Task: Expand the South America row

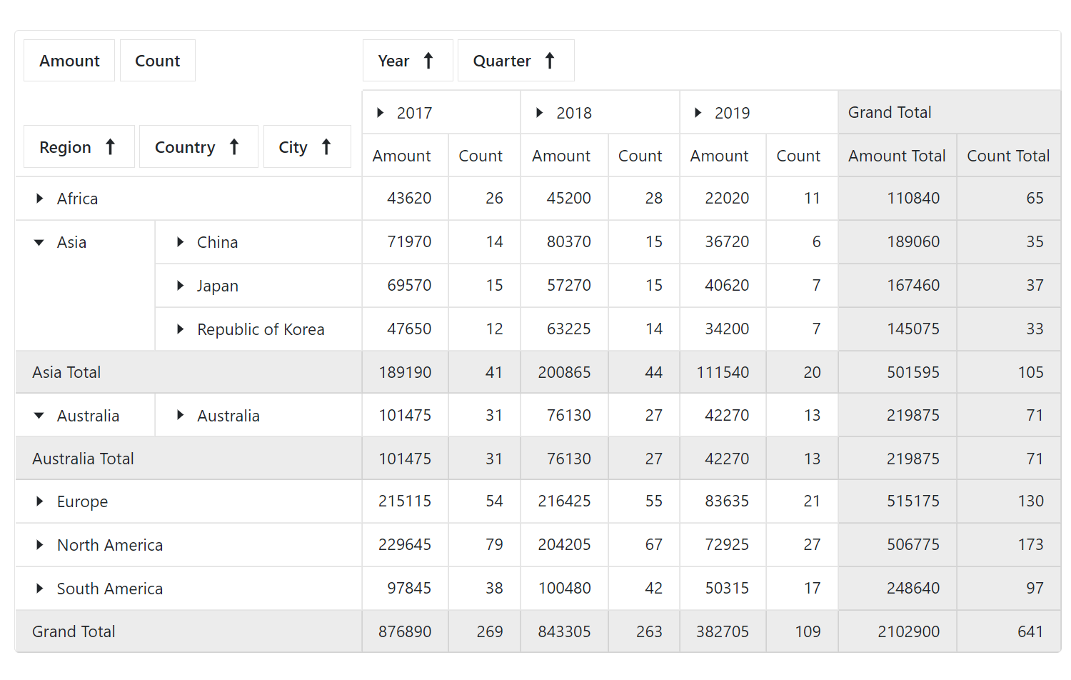Action: (x=40, y=589)
